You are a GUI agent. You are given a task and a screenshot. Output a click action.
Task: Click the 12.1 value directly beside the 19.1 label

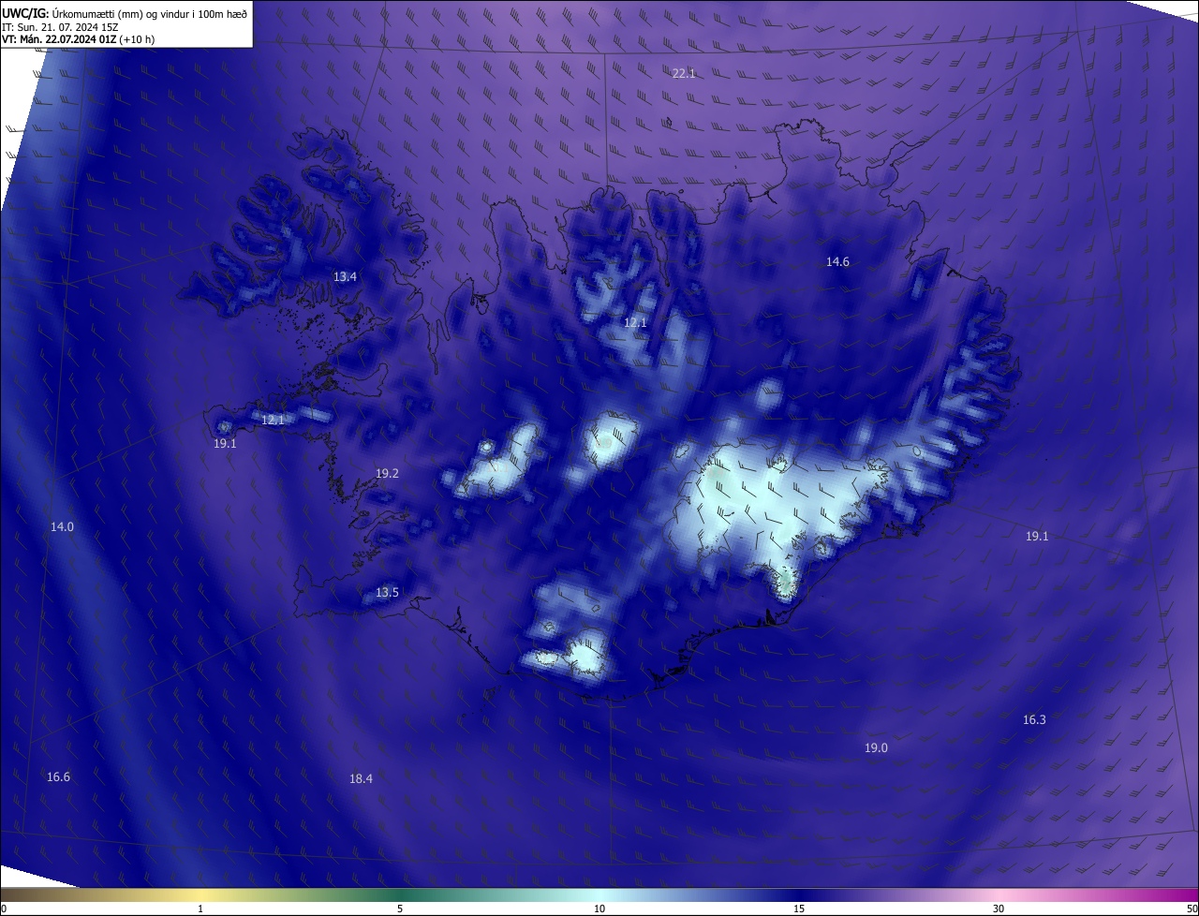pos(273,421)
